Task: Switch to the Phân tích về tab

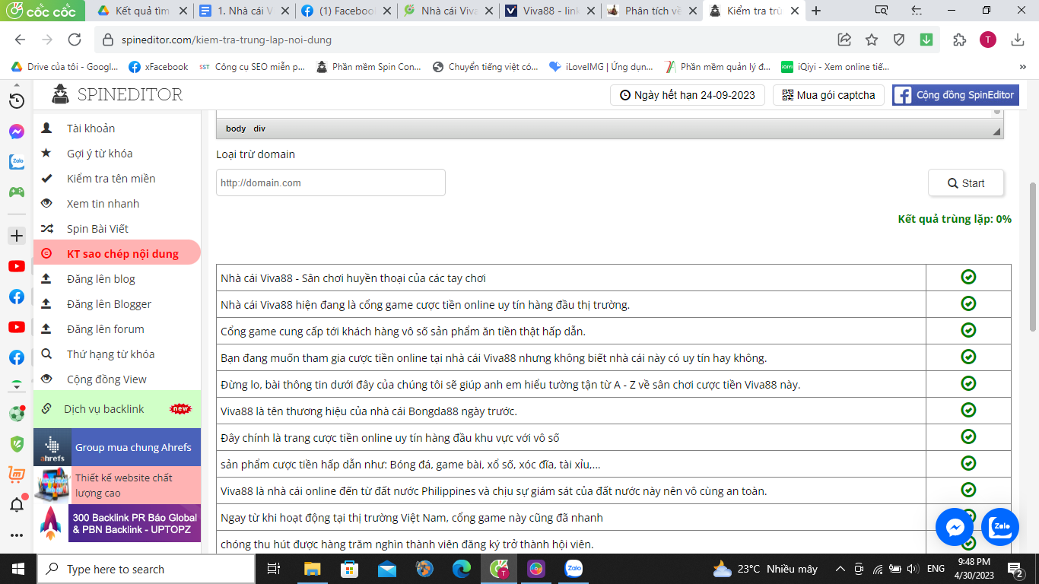Action: tap(651, 11)
